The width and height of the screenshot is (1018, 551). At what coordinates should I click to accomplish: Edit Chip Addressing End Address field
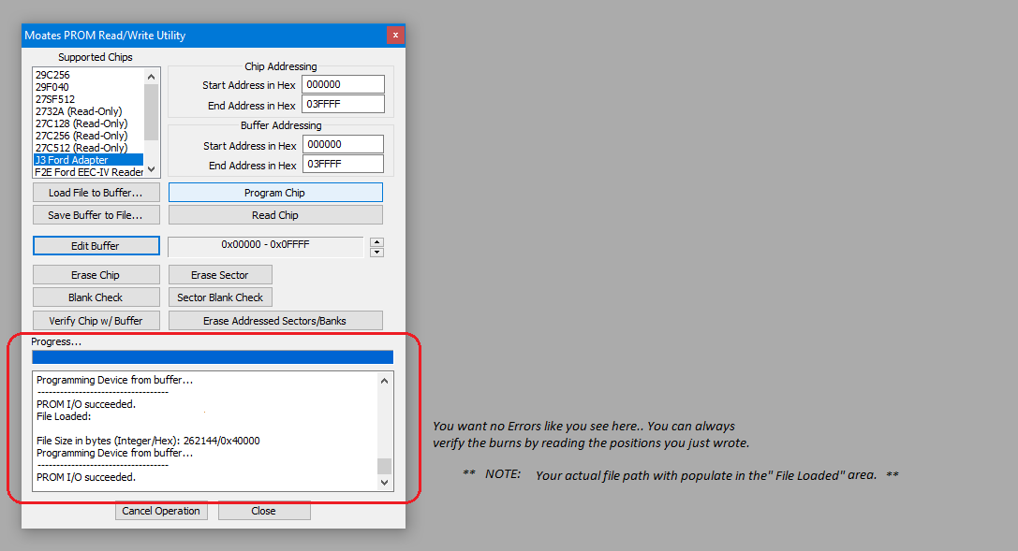click(343, 105)
